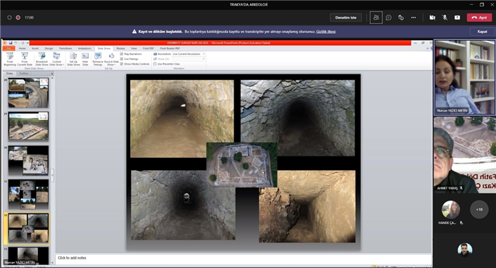
Task: Open the Resolution dropdown
Action: click(x=189, y=54)
